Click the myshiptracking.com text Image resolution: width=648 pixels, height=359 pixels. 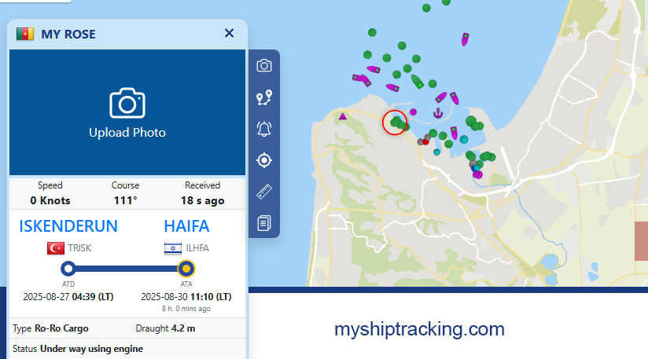419,329
